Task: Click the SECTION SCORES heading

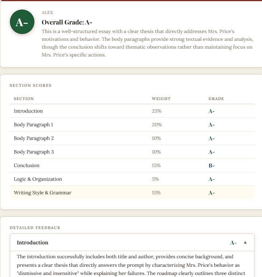Action: click(31, 85)
